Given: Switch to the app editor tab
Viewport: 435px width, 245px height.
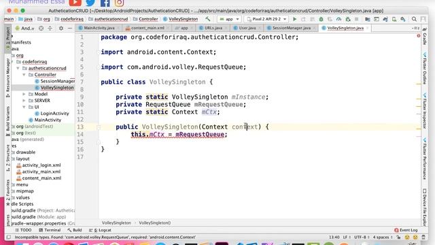Looking at the screenshot, I should (184, 28).
